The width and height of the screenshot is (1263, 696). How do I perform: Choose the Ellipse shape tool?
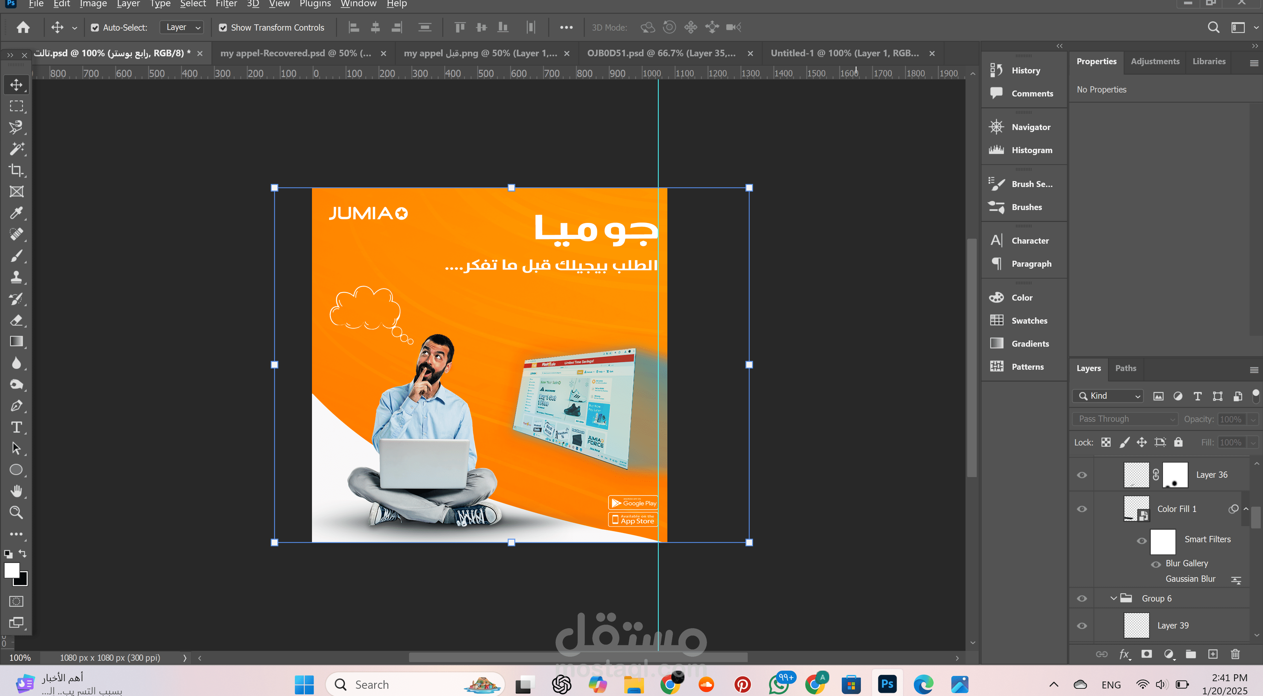(x=16, y=470)
